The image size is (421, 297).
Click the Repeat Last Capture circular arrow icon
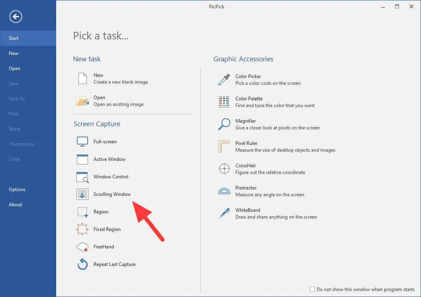[x=82, y=264]
